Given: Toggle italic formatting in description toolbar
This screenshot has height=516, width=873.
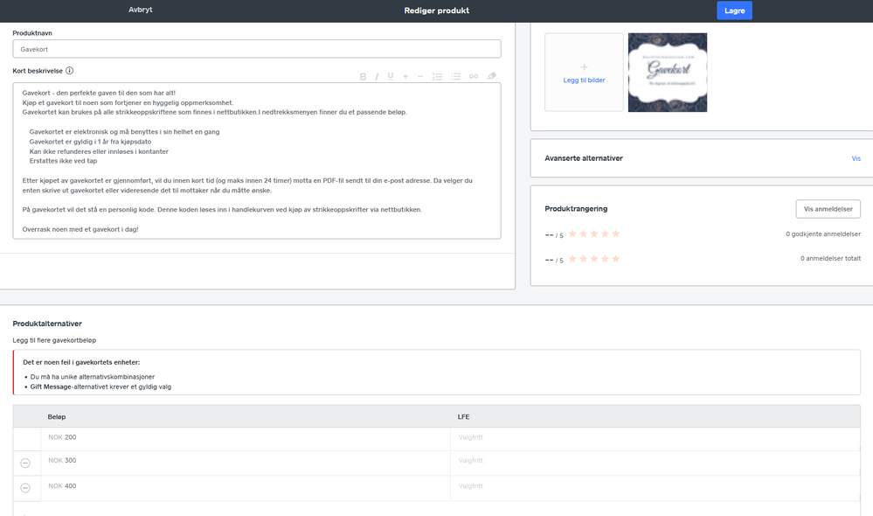Looking at the screenshot, I should pos(377,77).
